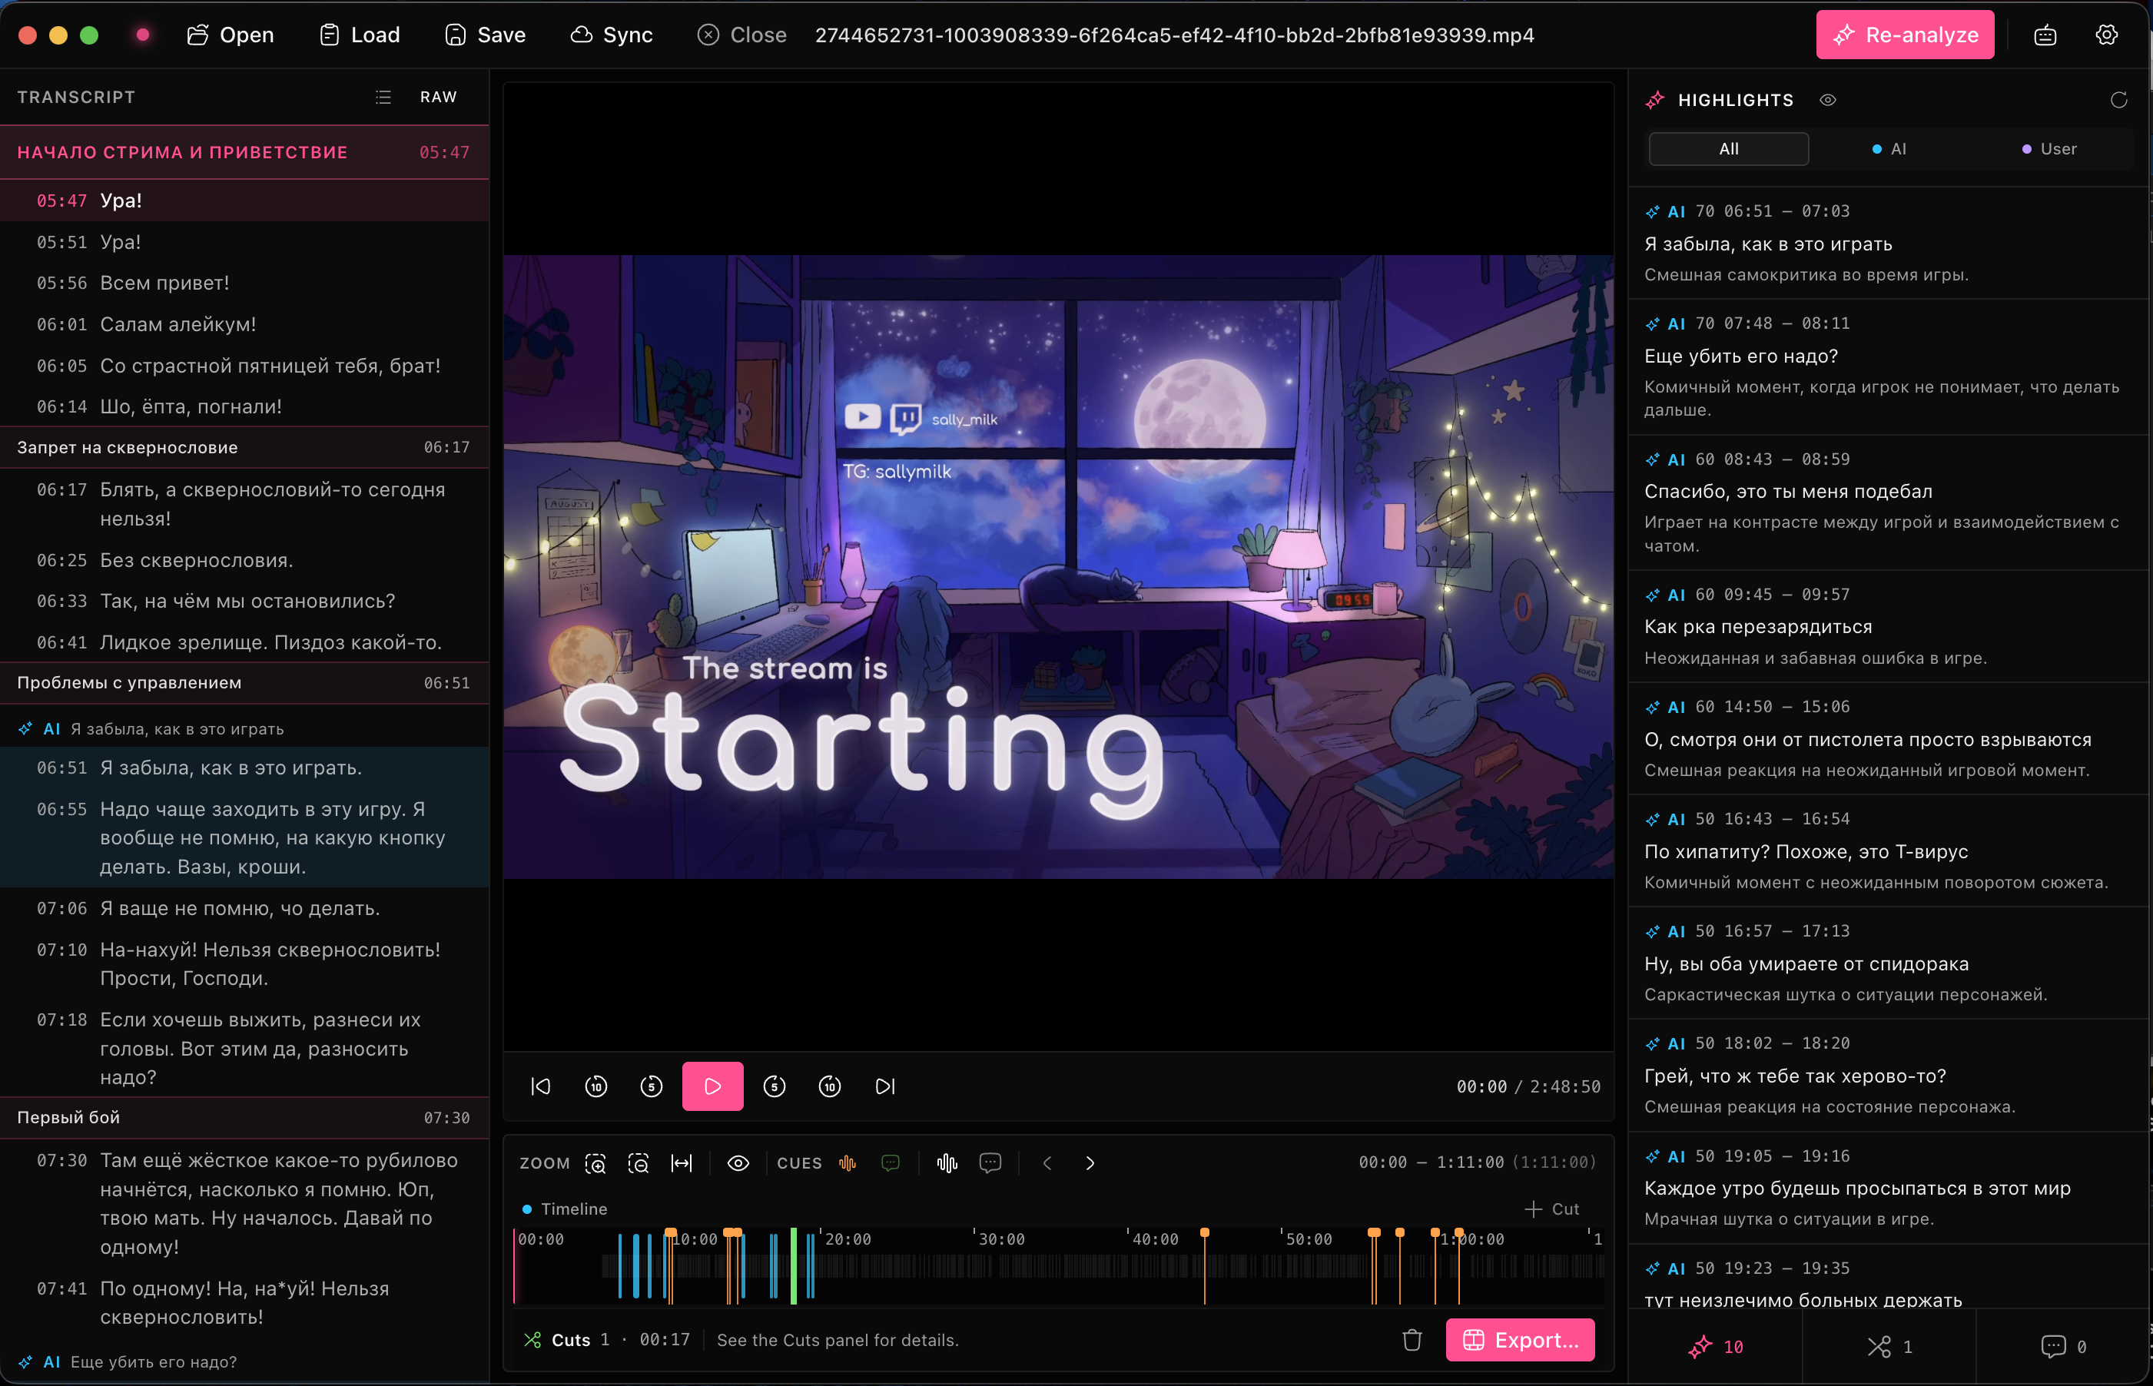Select transcript line 'Салам алейкум!'
This screenshot has height=1386, width=2153.
[244, 324]
